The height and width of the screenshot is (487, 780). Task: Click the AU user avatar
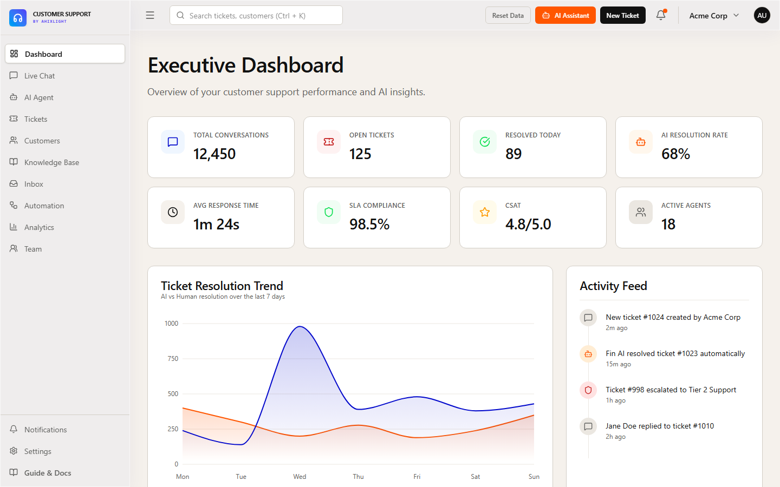[762, 15]
